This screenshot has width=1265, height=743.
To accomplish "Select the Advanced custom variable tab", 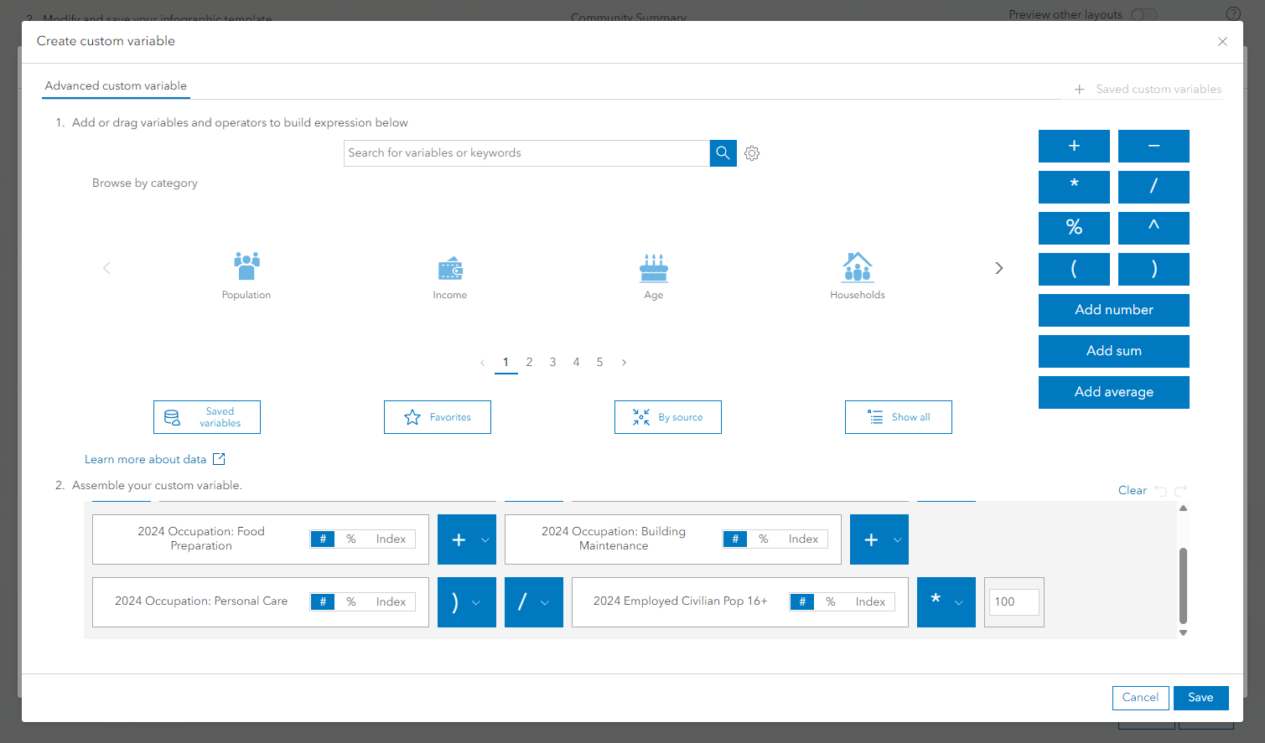I will 115,85.
